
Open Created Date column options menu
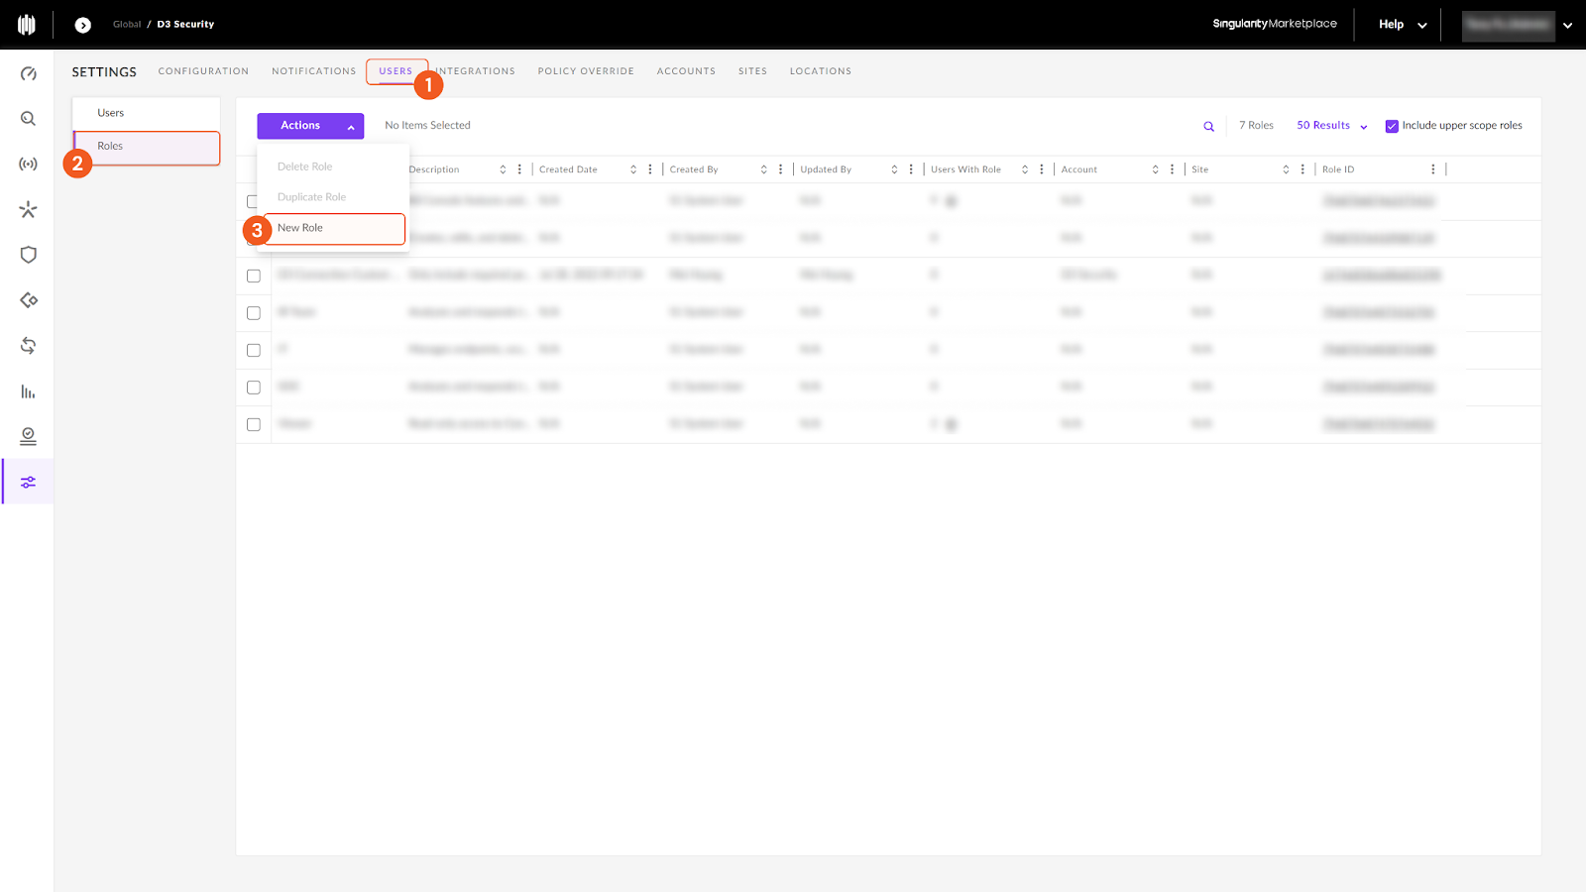(650, 169)
